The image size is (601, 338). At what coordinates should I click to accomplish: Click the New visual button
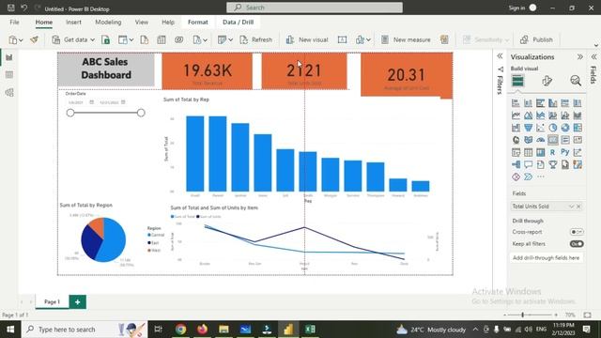pyautogui.click(x=307, y=39)
